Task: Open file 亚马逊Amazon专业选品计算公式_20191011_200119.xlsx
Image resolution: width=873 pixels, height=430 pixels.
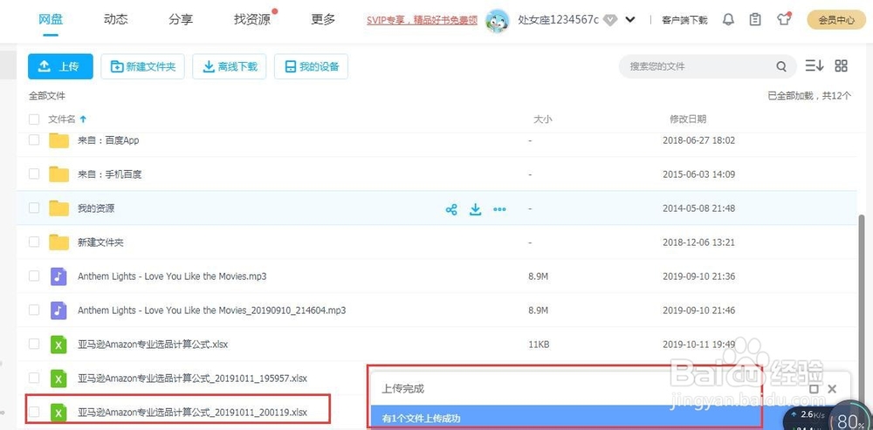Action: pyautogui.click(x=193, y=413)
